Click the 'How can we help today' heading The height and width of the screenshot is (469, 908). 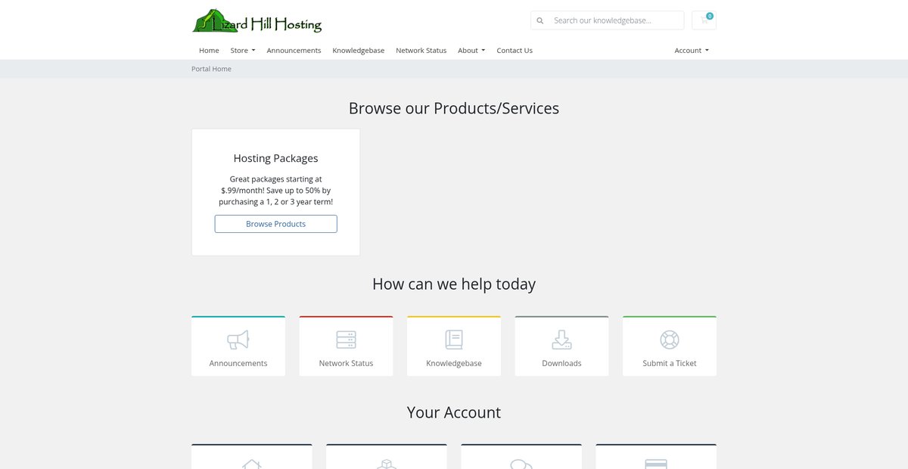454,284
